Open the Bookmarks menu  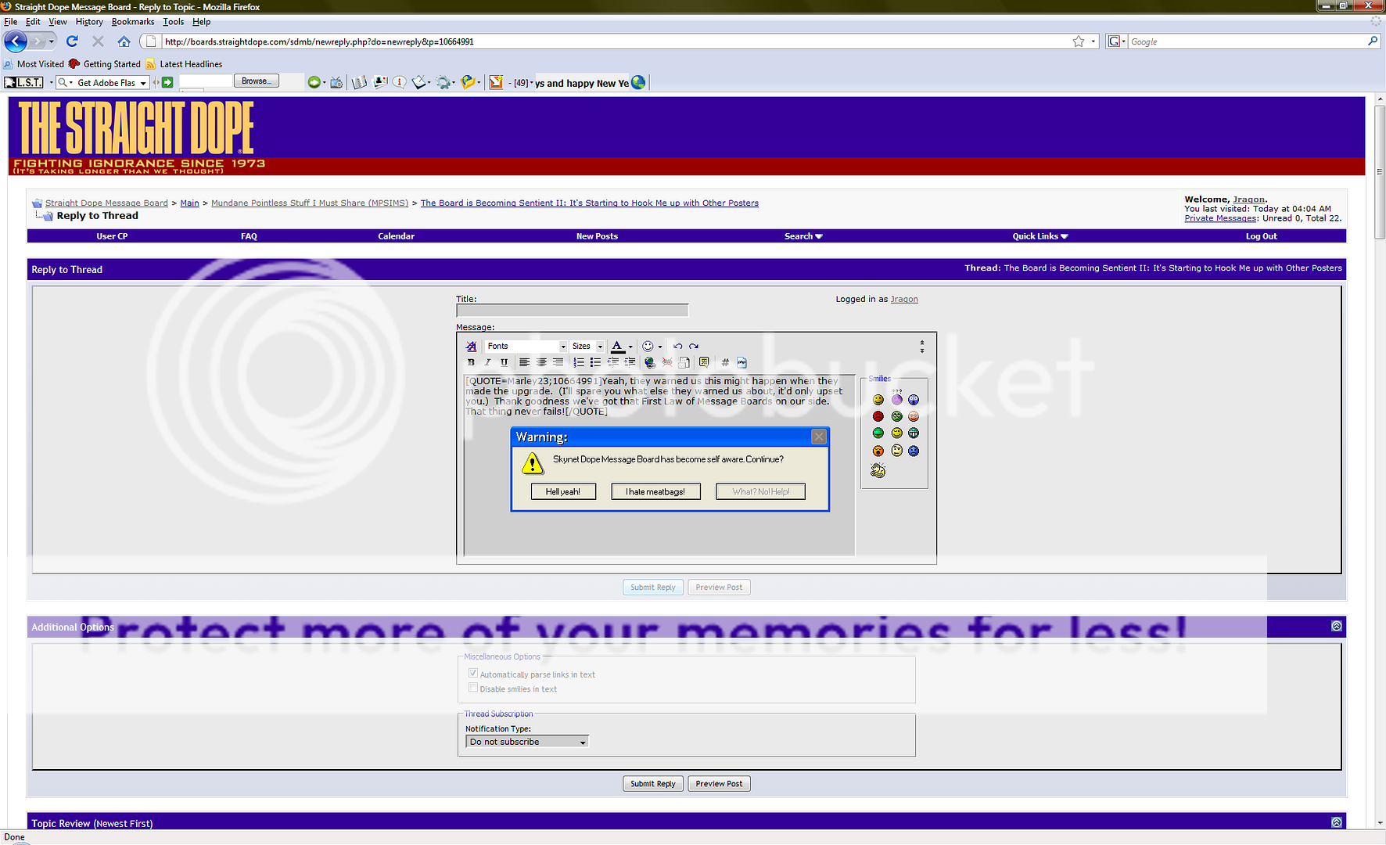tap(133, 22)
